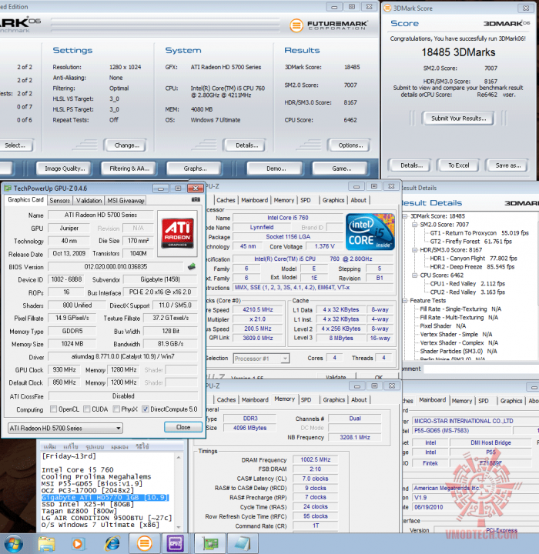Screen dimensions: 539x554
Task: Toggle the PhysX checkbox in GPU-Z
Action: point(116,409)
